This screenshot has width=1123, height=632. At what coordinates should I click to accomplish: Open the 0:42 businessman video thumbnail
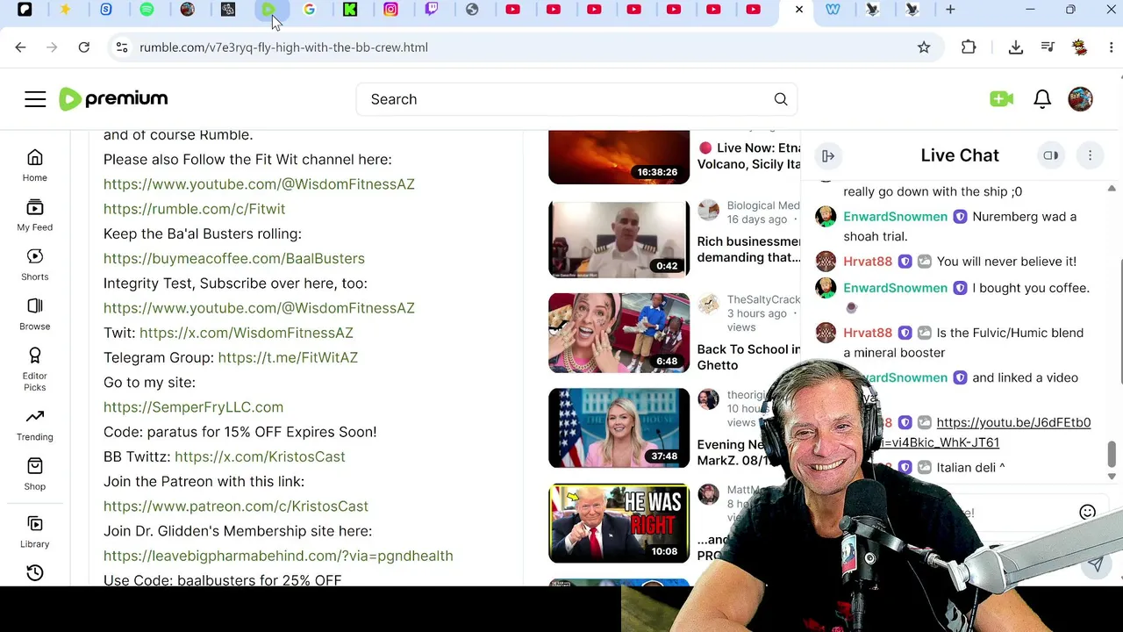coord(619,239)
